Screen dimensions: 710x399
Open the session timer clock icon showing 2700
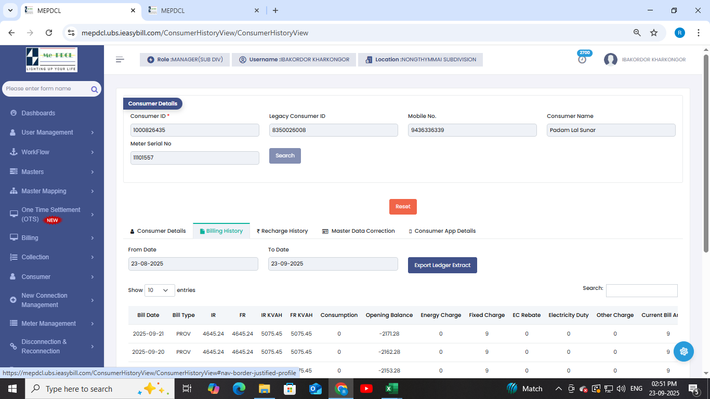point(582,59)
